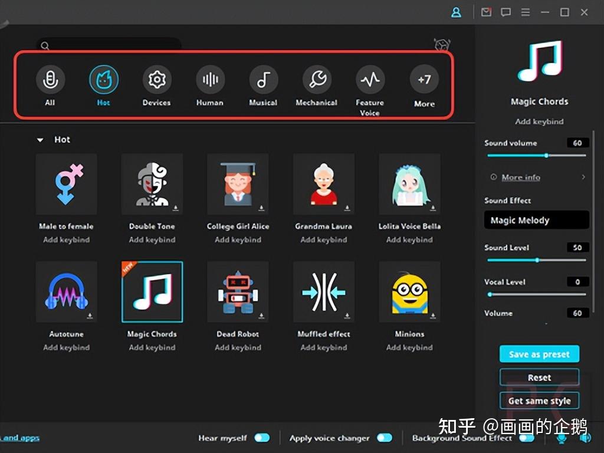Add keybind under Minions
The height and width of the screenshot is (453, 604).
(x=409, y=347)
